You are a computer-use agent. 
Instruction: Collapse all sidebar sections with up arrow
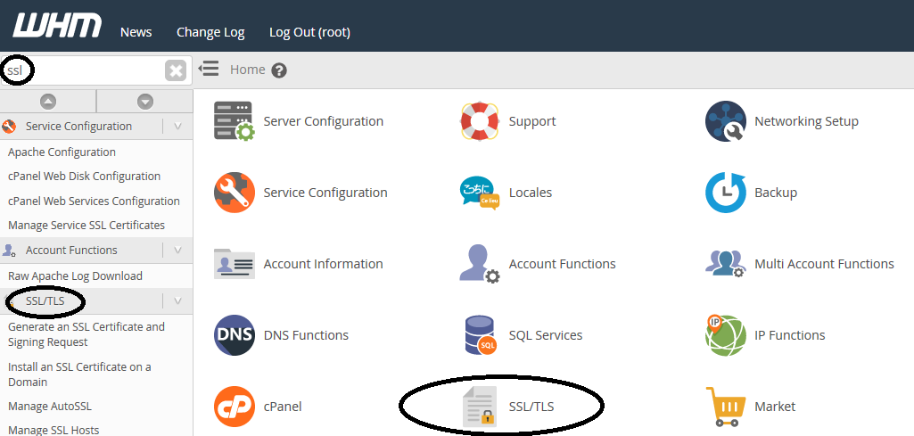click(48, 102)
